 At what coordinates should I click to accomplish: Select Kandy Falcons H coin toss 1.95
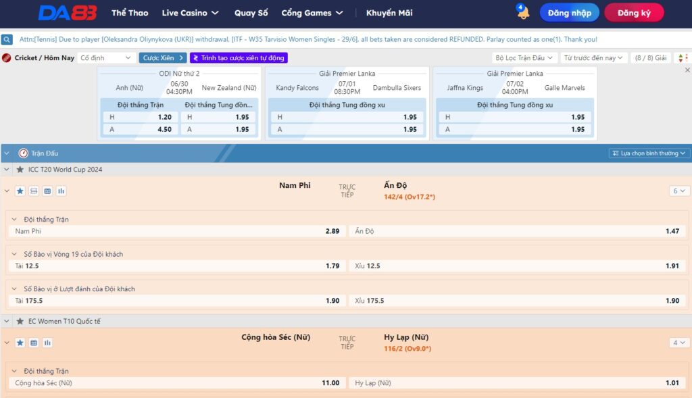pyautogui.click(x=347, y=117)
